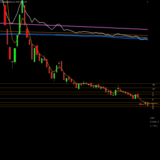Click the 2.60 value text
160x160 pixels.
click(x=152, y=118)
